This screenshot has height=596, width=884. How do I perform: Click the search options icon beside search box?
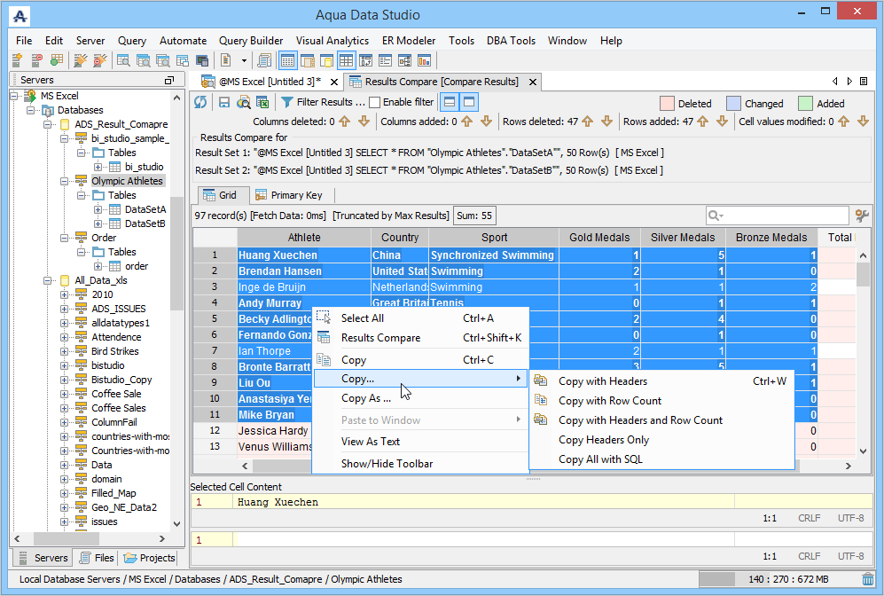pyautogui.click(x=861, y=216)
